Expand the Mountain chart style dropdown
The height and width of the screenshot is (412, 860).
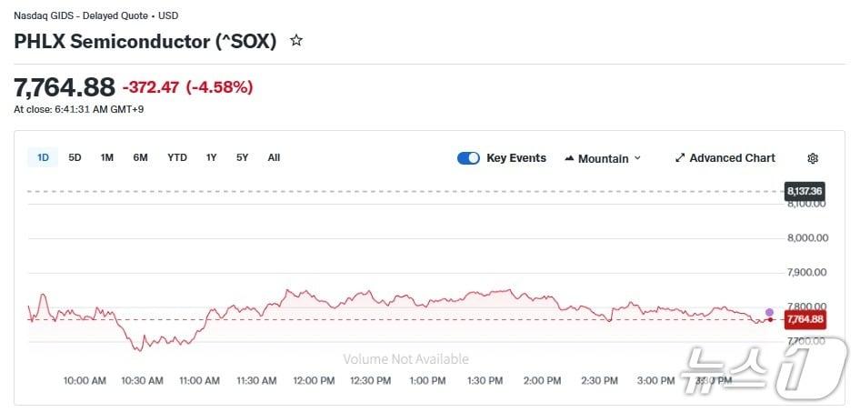coord(603,158)
